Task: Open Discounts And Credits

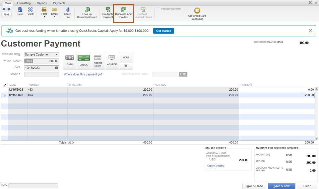Action: click(x=123, y=13)
